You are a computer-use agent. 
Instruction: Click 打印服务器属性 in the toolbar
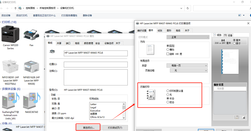point(69,15)
